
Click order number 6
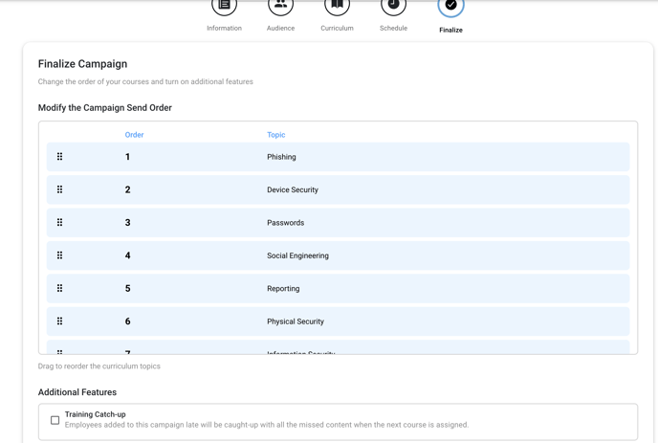127,321
